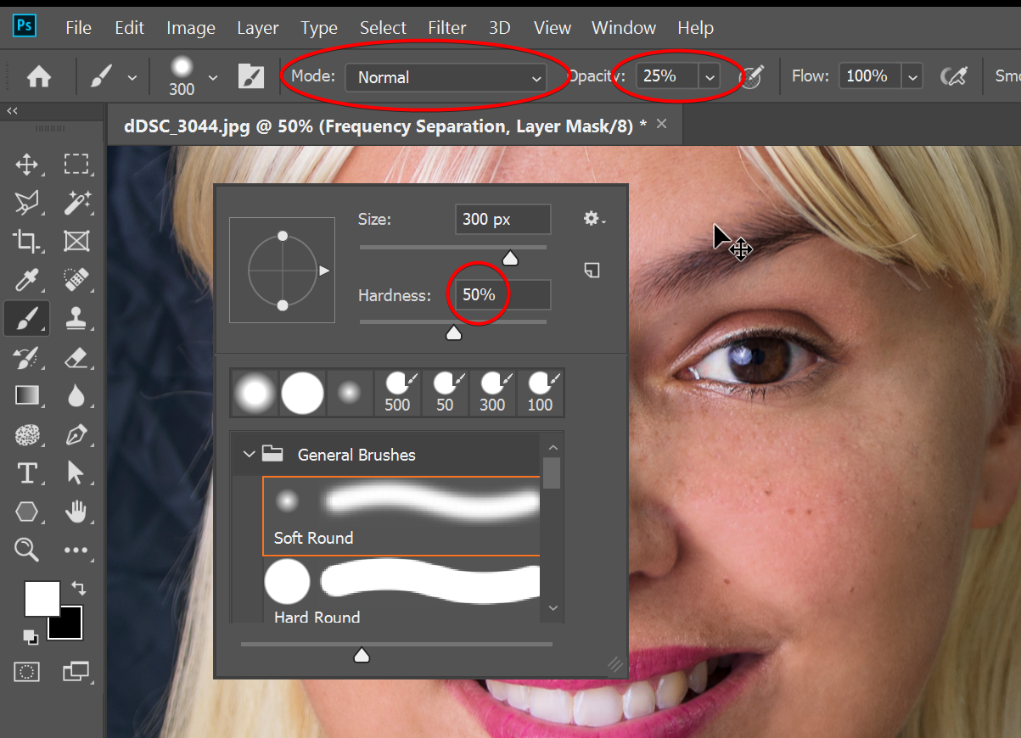Open the File menu
1021x738 pixels.
[78, 28]
